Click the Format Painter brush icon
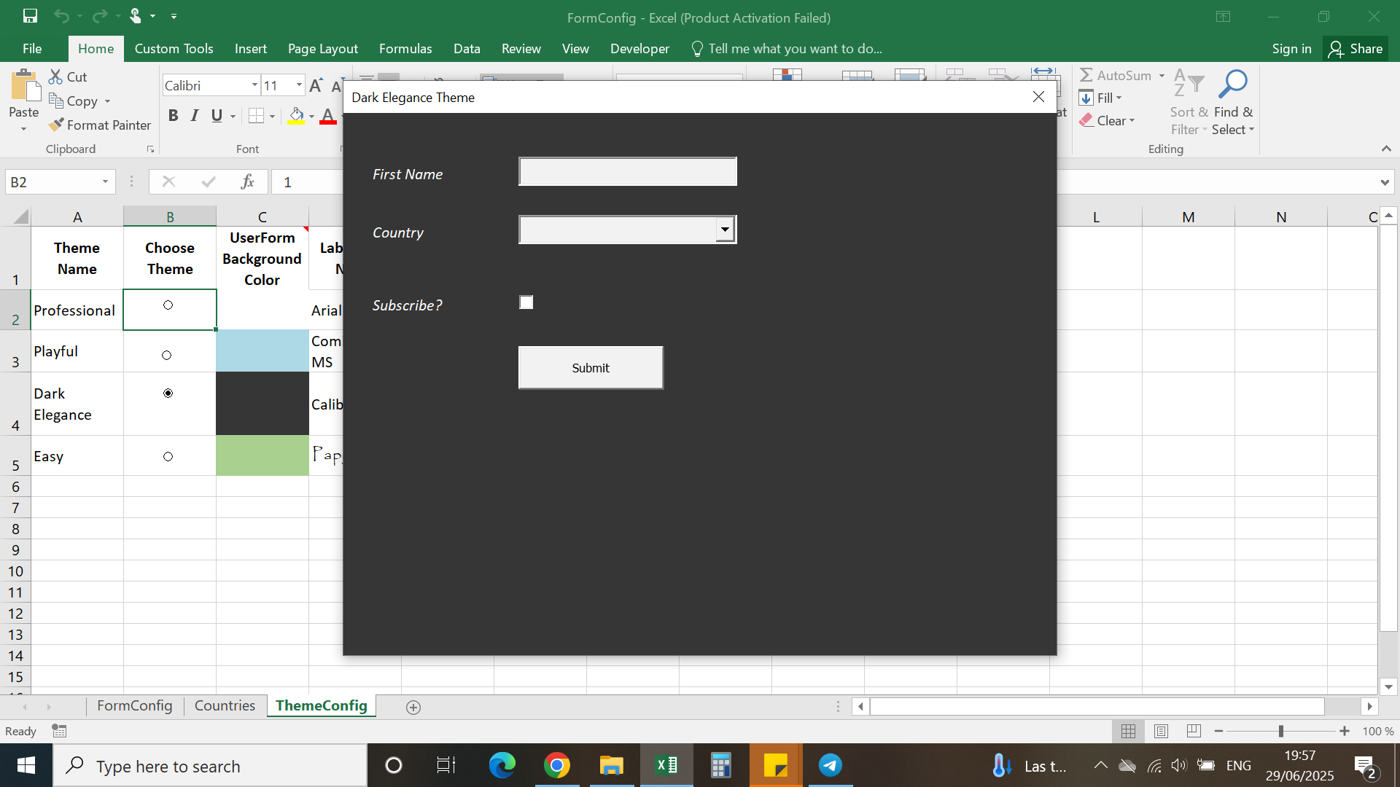Image resolution: width=1400 pixels, height=787 pixels. pos(56,125)
